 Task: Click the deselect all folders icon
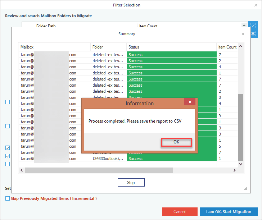(253, 33)
